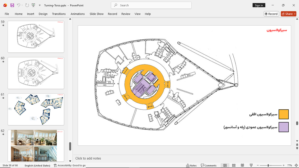The height and width of the screenshot is (168, 299).
Task: Click the animation star under slide 59
Action: coord(3,25)
